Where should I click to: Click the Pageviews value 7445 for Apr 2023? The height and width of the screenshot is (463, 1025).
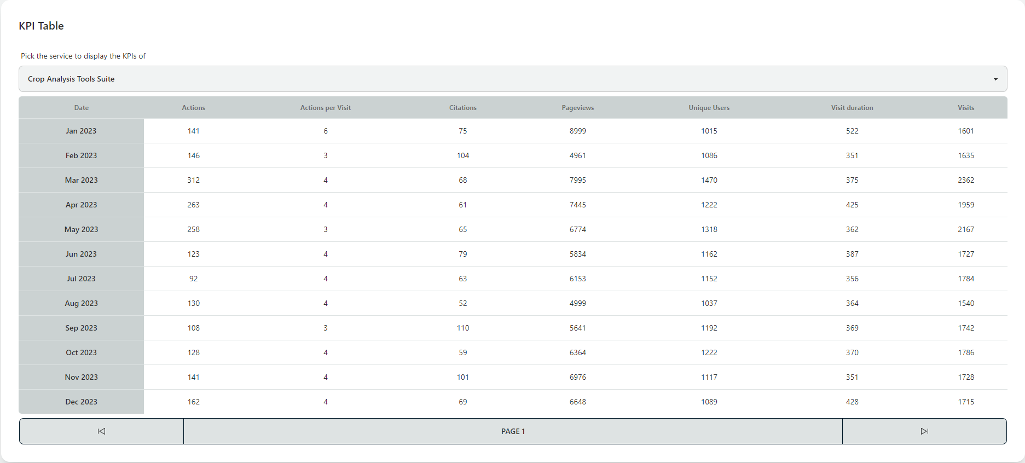click(x=578, y=205)
